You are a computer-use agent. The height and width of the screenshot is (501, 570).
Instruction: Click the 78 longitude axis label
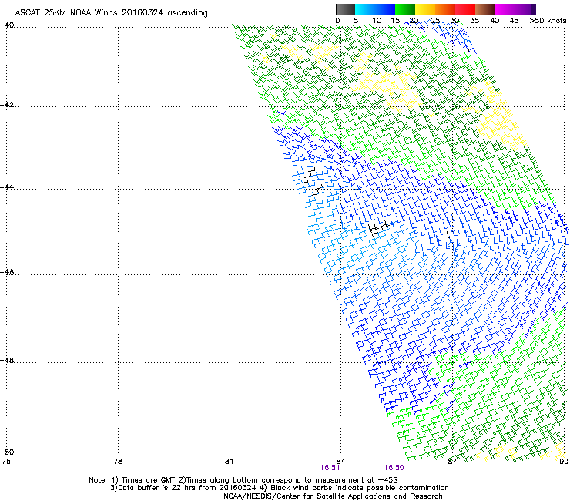(118, 462)
